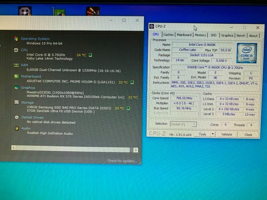Click the Technology value 14 nm in CPU-Z
This screenshot has width=267, height=200.
(180, 60)
